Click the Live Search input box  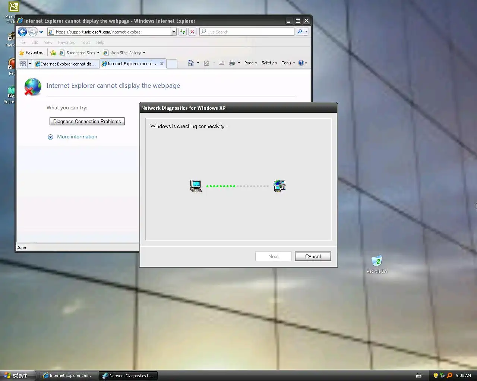point(247,32)
